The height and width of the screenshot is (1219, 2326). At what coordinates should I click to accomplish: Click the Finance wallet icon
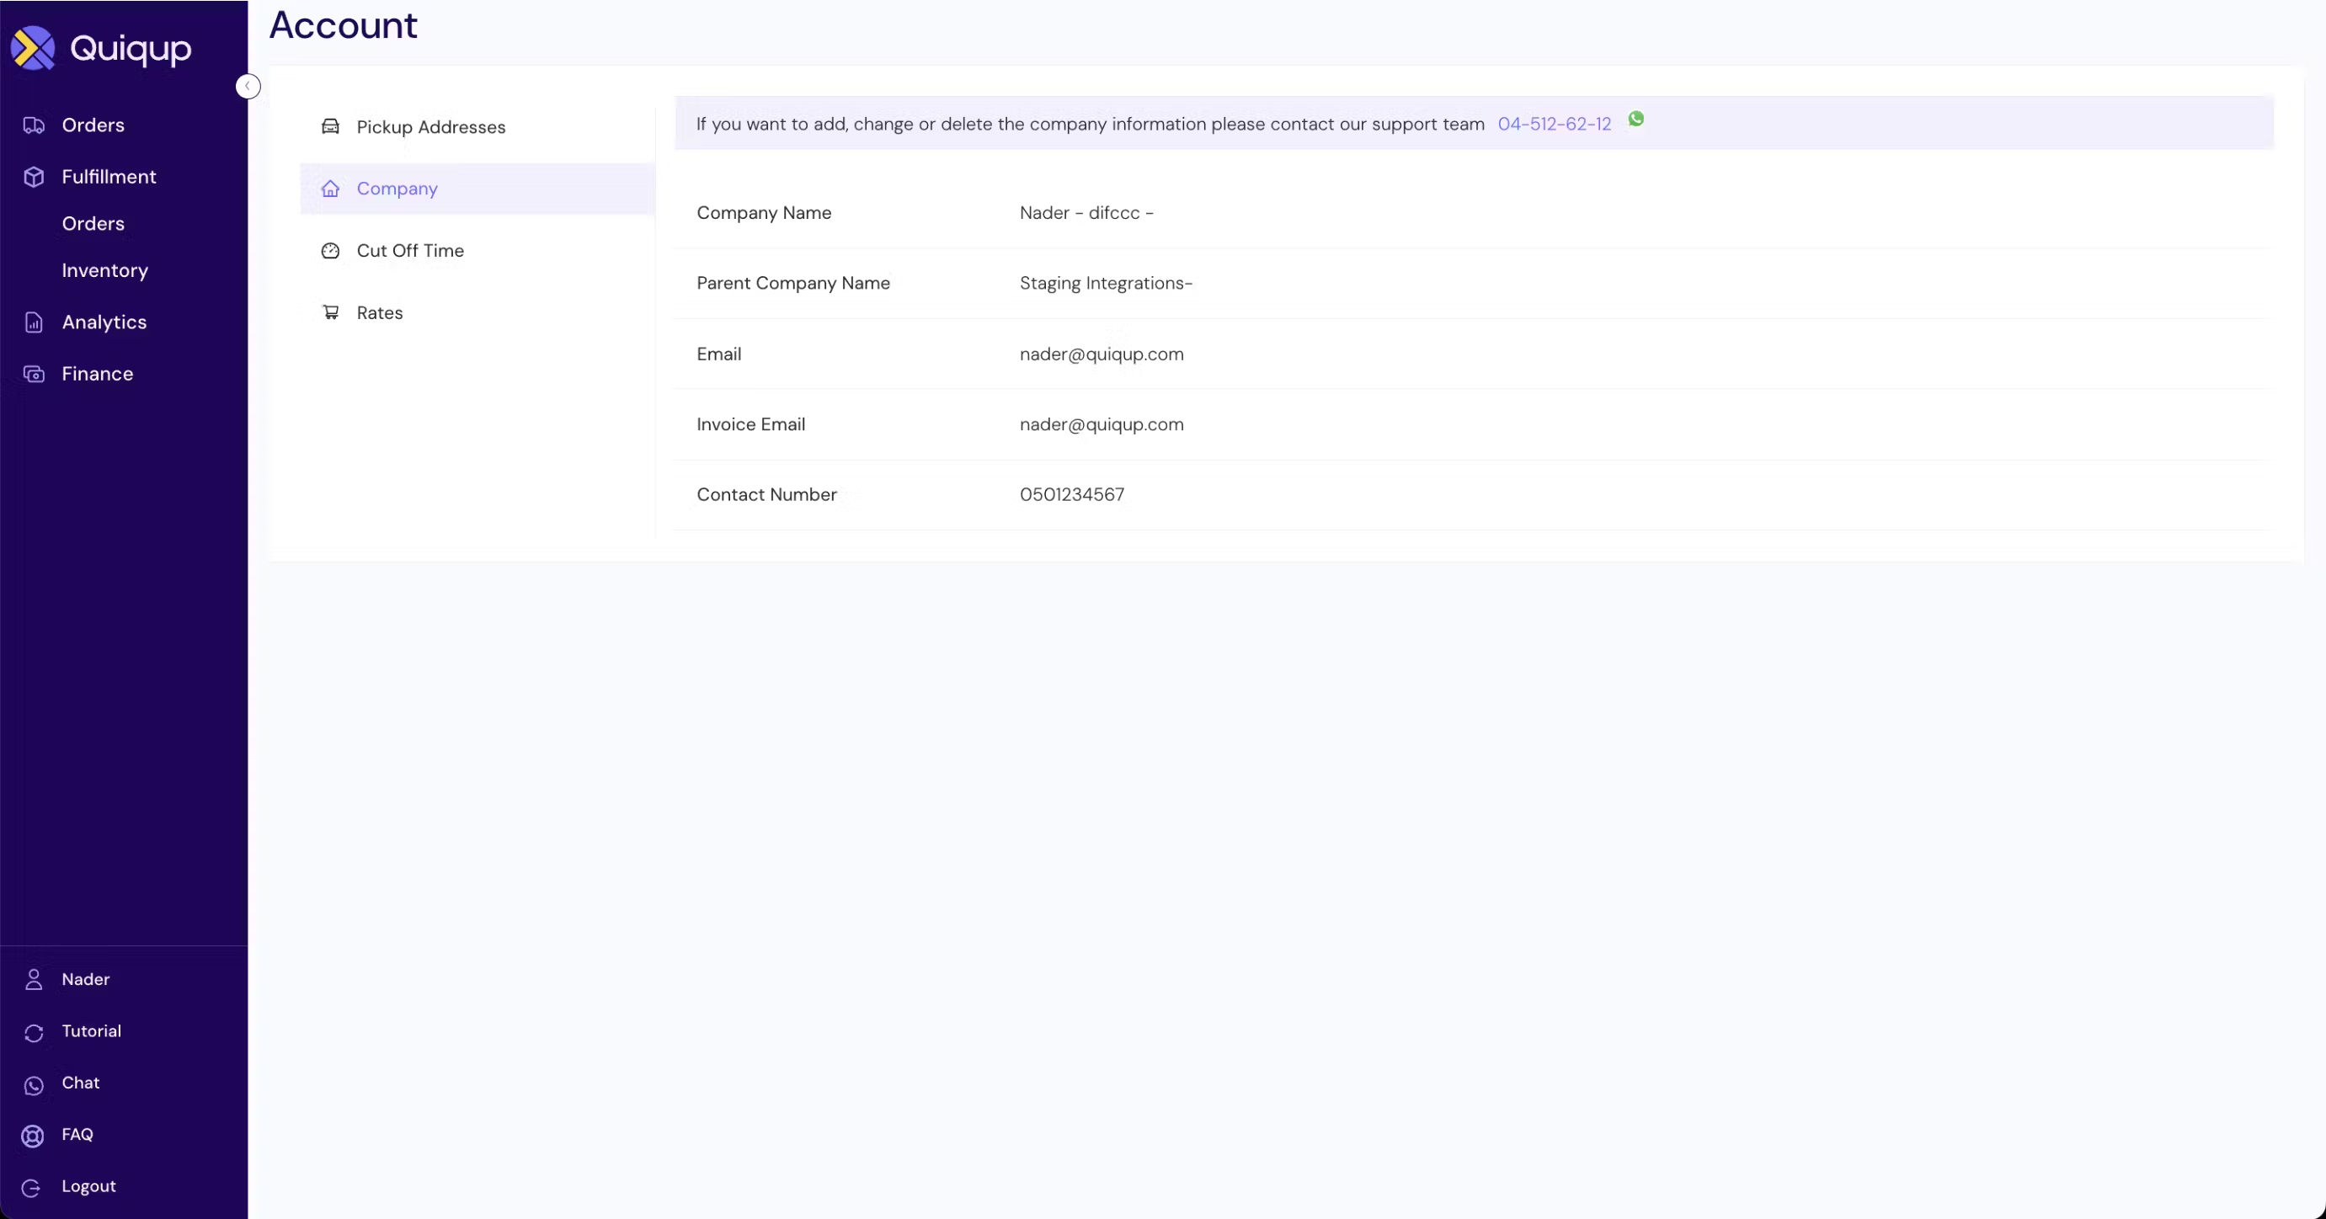(x=34, y=374)
